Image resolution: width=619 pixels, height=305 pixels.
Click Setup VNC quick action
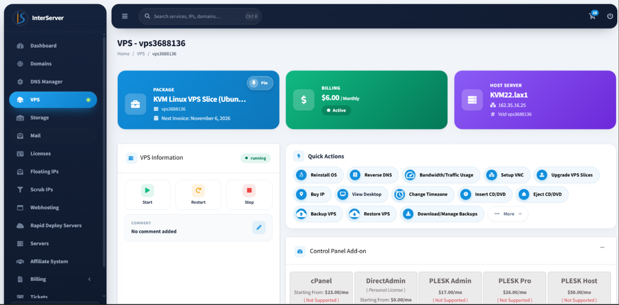pyautogui.click(x=507, y=175)
